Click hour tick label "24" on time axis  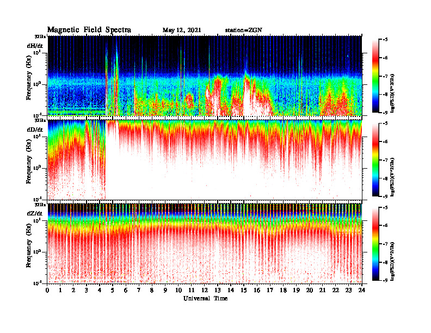[362, 291]
